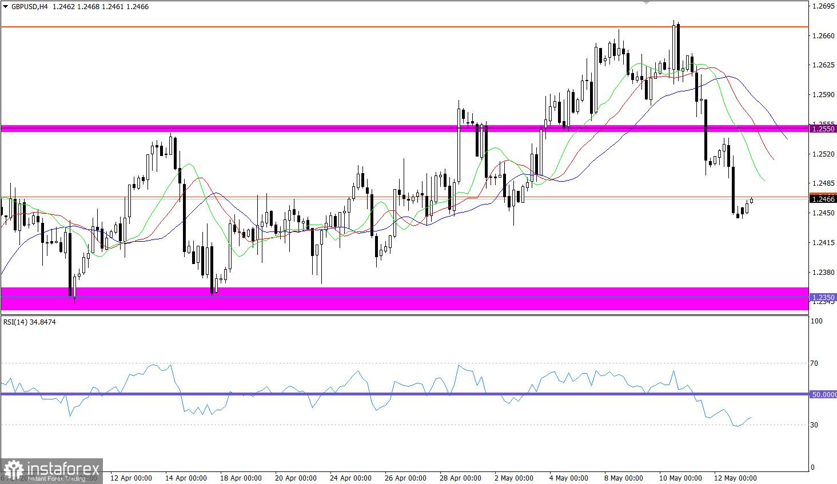Select the purple RSI 50 level line
This screenshot has height=484, width=837.
point(404,394)
